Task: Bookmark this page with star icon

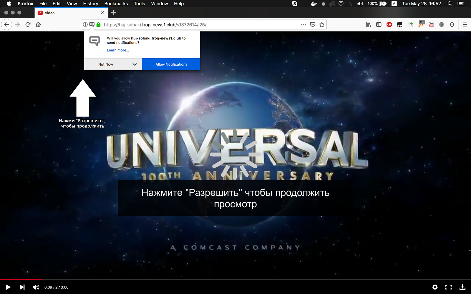Action: pos(322,25)
